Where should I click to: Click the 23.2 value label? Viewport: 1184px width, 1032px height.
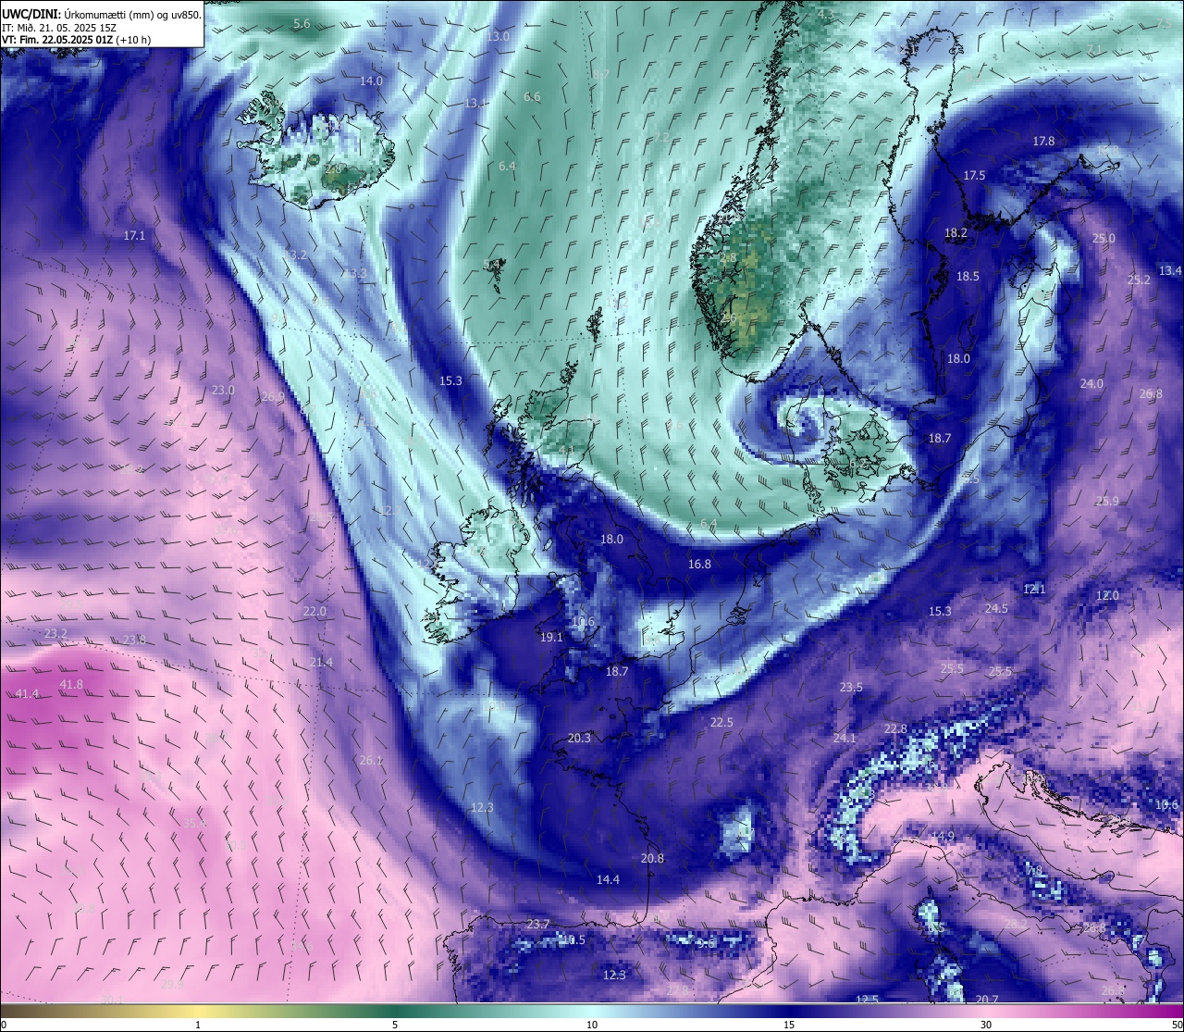click(55, 634)
